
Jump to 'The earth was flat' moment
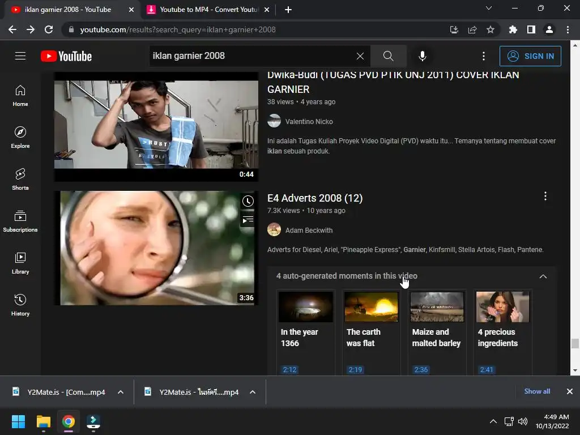pos(371,332)
